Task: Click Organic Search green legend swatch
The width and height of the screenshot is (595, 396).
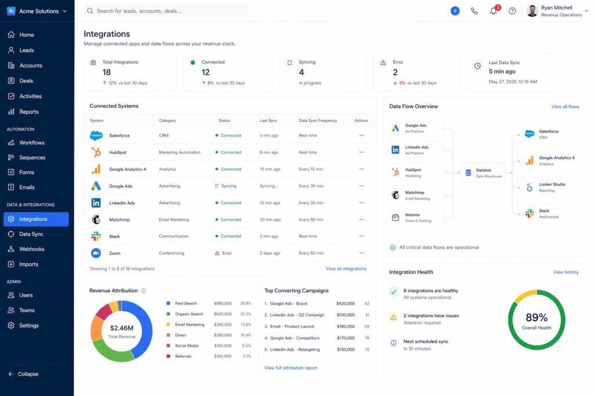Action: [x=168, y=314]
